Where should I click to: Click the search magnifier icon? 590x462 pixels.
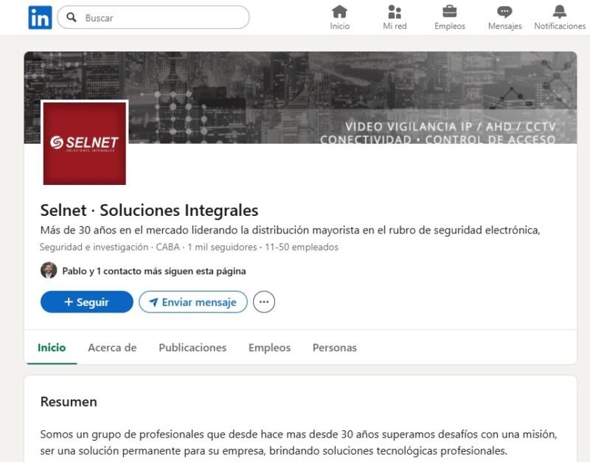(71, 17)
